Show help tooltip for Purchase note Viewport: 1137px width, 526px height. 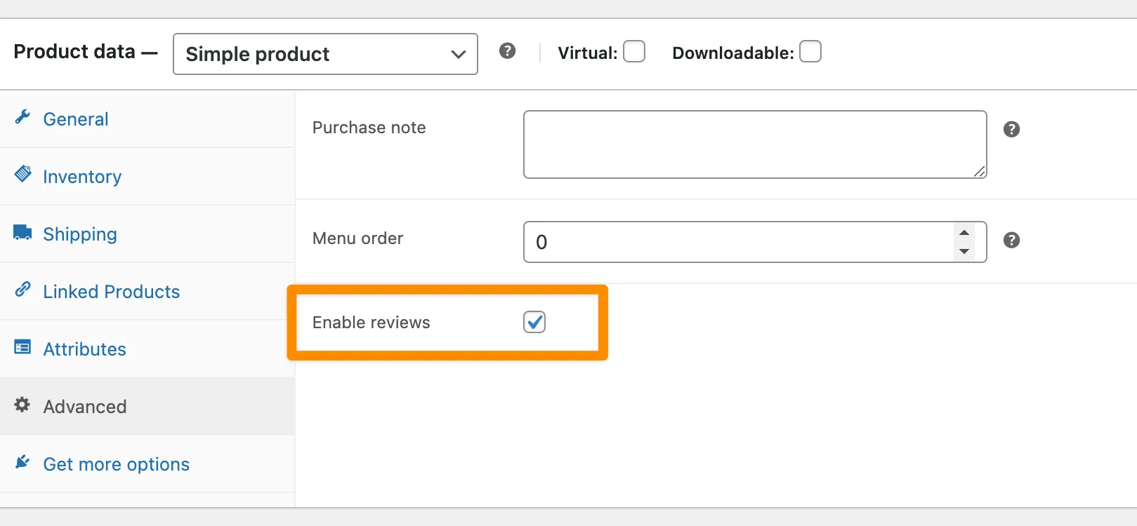click(1011, 129)
